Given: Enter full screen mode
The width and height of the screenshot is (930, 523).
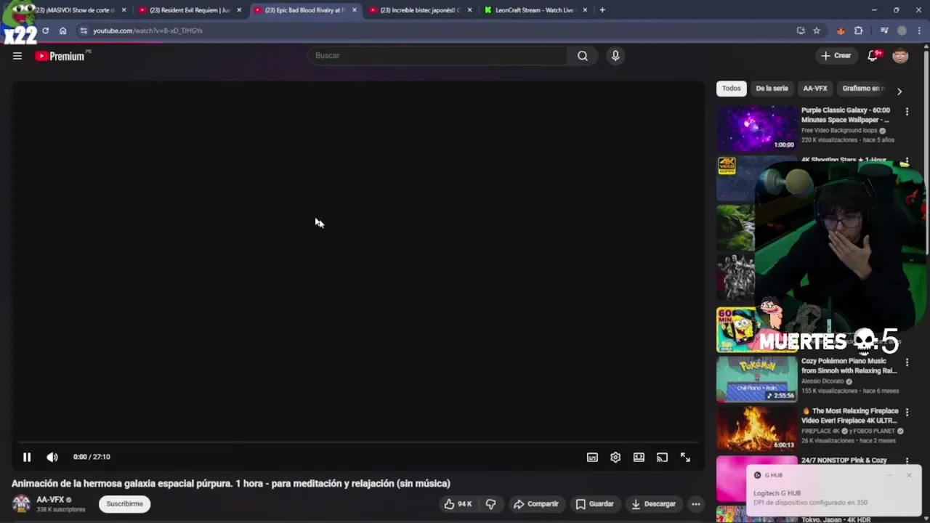Looking at the screenshot, I should tap(685, 457).
